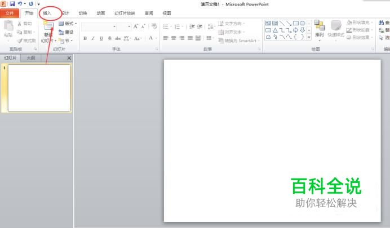Select the Left Brace shape
390x228 pixels.
coord(295,37)
